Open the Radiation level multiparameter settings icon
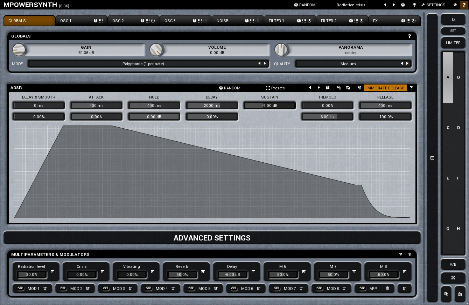 pos(52,272)
